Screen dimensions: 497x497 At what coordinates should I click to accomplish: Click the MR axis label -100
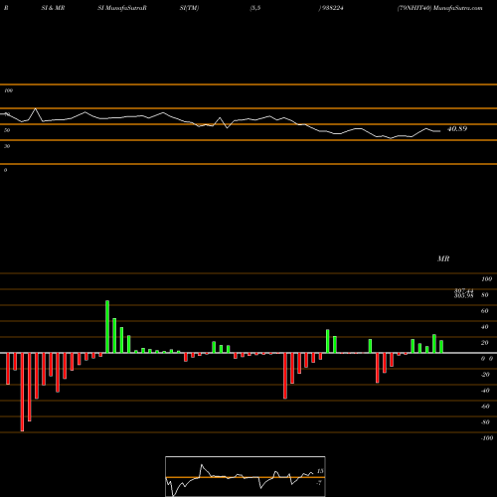[487, 438]
